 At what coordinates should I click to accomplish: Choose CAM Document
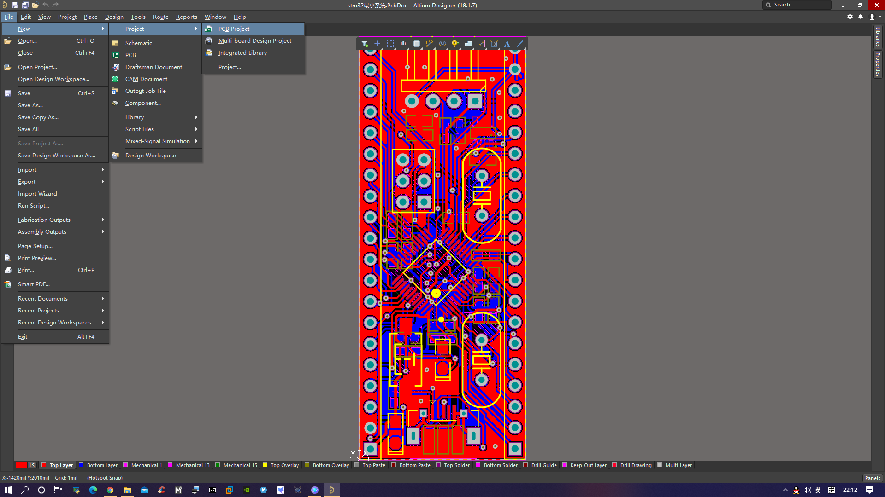click(155, 79)
